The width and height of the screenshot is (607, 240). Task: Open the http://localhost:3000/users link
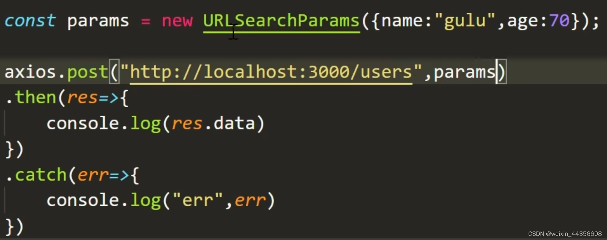click(271, 72)
